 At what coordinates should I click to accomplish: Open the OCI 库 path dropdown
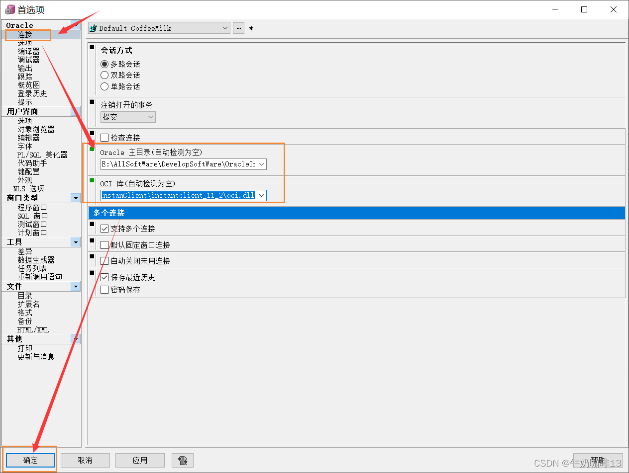[262, 195]
